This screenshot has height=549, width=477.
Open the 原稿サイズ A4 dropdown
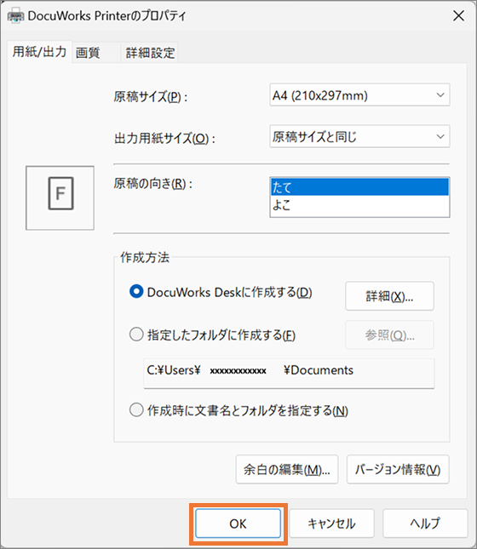pyautogui.click(x=359, y=94)
